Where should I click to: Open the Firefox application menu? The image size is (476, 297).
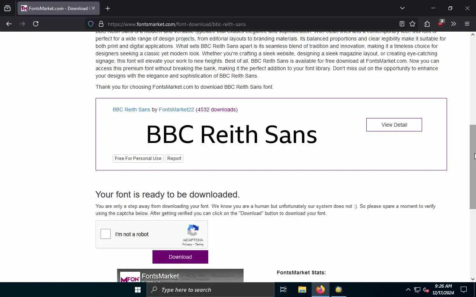(467, 24)
